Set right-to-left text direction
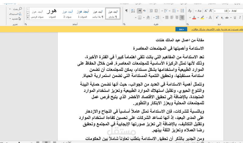The height and width of the screenshot is (143, 243). coord(139,11)
